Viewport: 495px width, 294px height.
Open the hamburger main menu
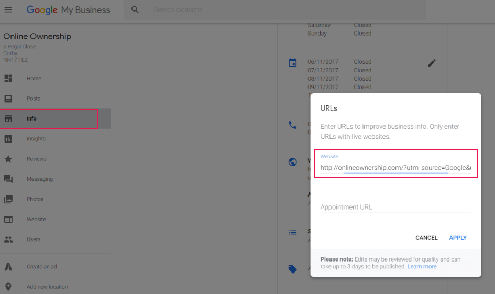(8, 10)
